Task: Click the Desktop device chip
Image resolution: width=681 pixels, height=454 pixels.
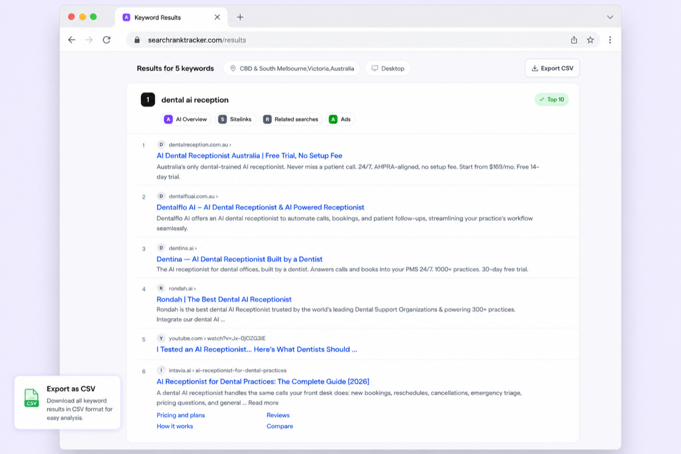Action: tap(388, 68)
